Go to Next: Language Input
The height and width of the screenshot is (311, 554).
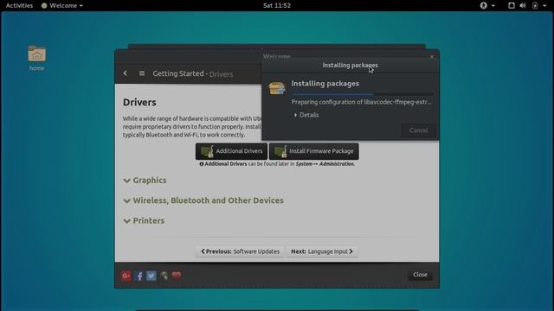(322, 251)
